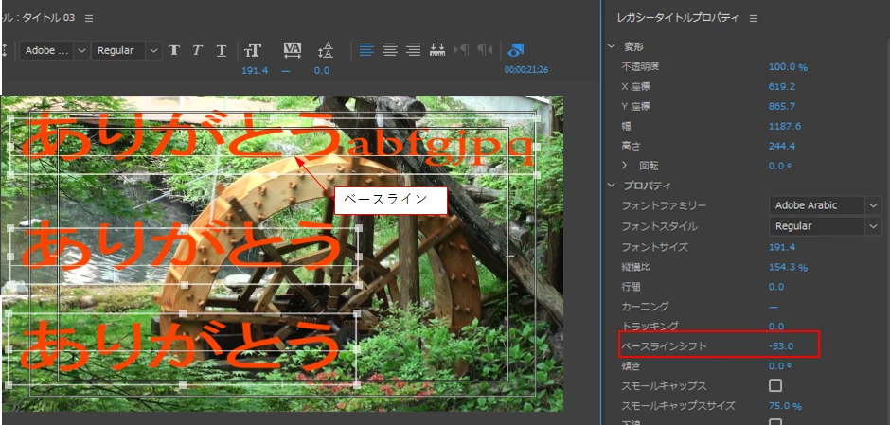Click toolbar leading value 0.0
890x425 pixels.
[322, 70]
